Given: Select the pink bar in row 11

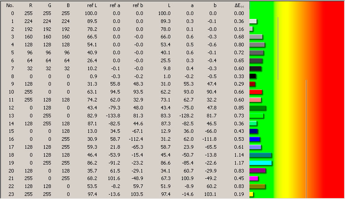Looking at the screenshot, I should (x=255, y=100).
